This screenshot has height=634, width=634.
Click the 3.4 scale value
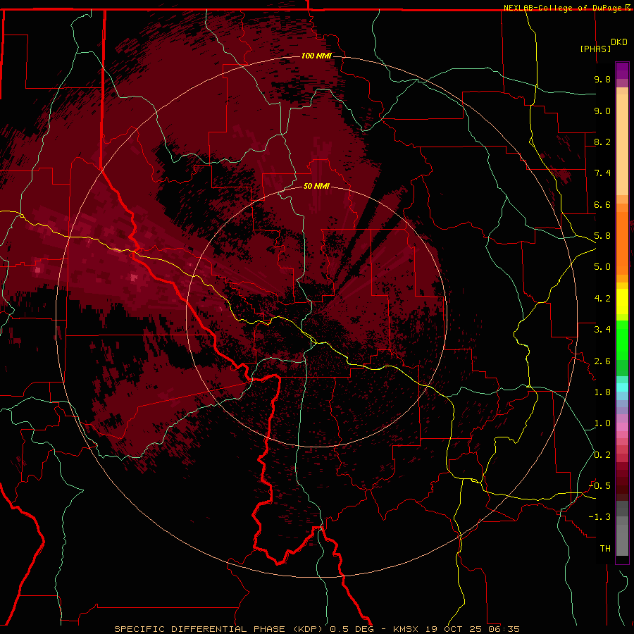(602, 330)
